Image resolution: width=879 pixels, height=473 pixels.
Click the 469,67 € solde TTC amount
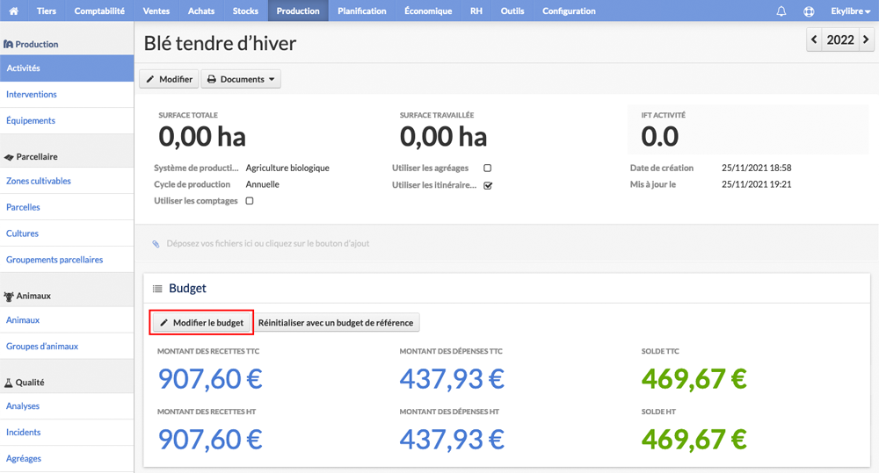tap(694, 379)
